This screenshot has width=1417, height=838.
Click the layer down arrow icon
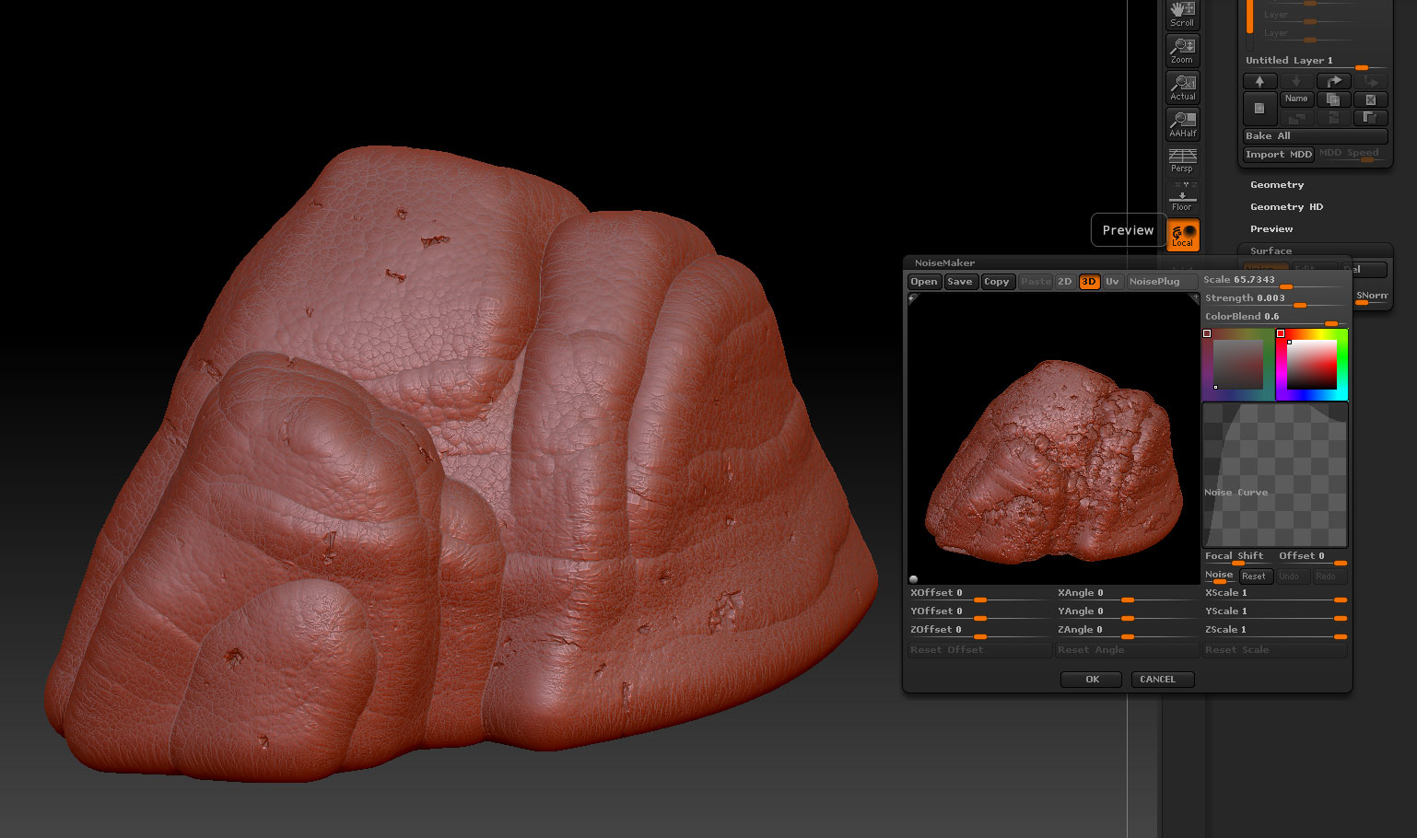pos(1296,81)
